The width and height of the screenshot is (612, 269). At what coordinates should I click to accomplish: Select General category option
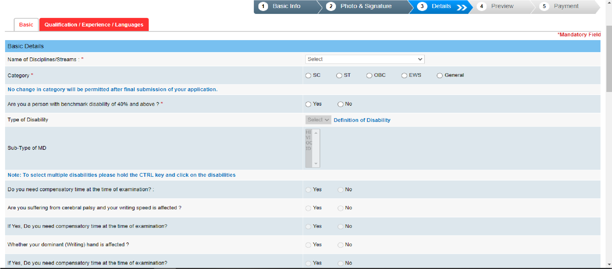(440, 76)
